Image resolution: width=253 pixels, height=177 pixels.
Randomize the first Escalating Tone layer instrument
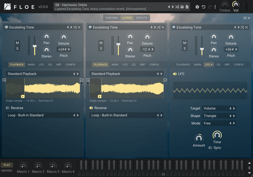[75, 27]
